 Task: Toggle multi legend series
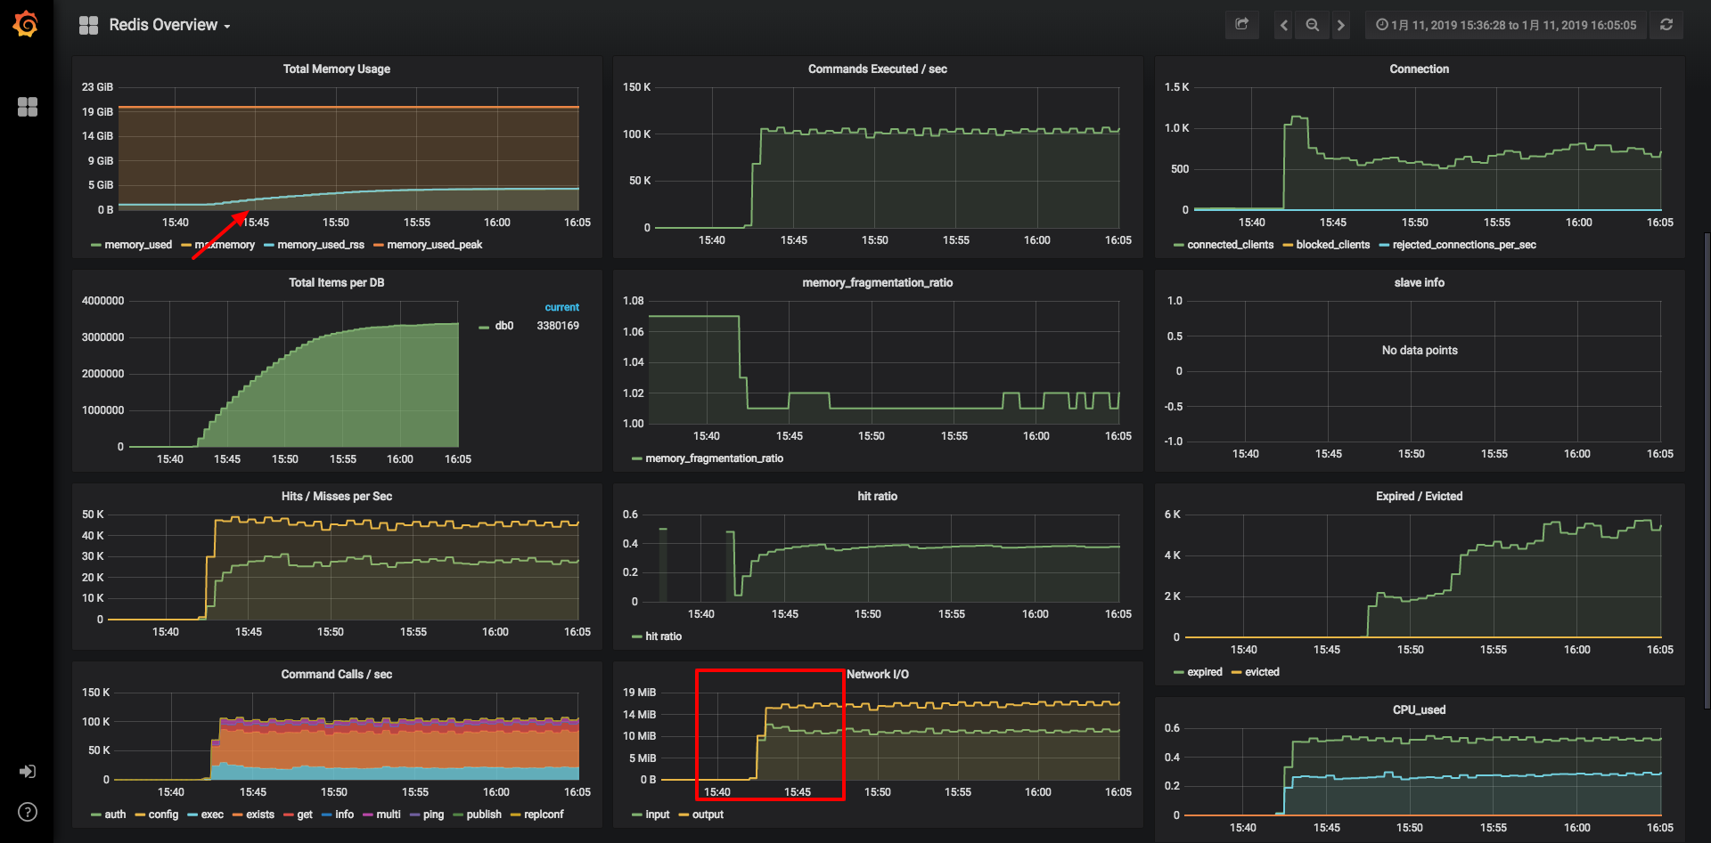pyautogui.click(x=389, y=815)
